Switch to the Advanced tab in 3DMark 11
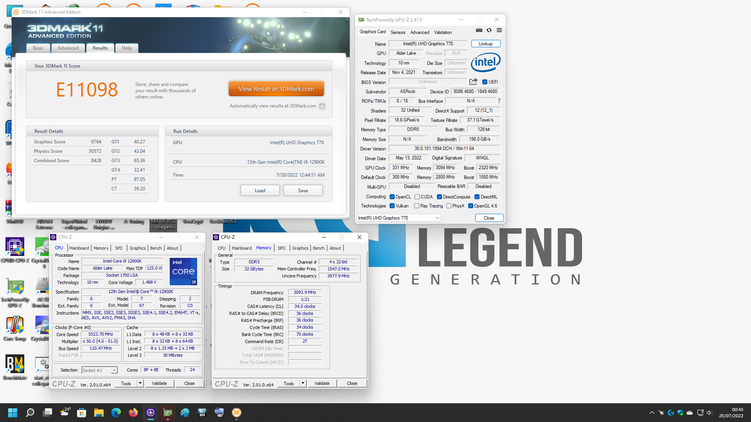Viewport: 751px width, 422px height. [68, 48]
